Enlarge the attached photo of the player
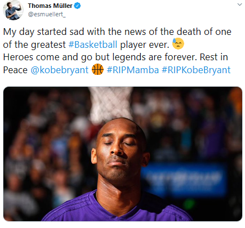Screen dimensions: 245x228 [x=123, y=154]
